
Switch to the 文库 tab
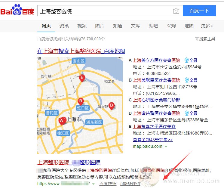pyautogui.click(x=135, y=26)
